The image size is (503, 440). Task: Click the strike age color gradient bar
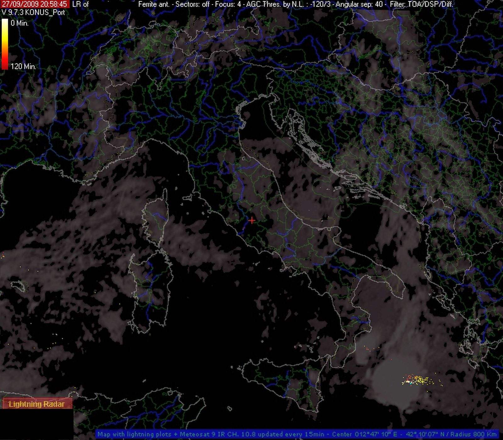(x=5, y=44)
